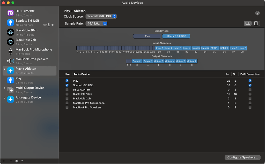
Task: Click the Out column header
Action: (x=235, y=74)
